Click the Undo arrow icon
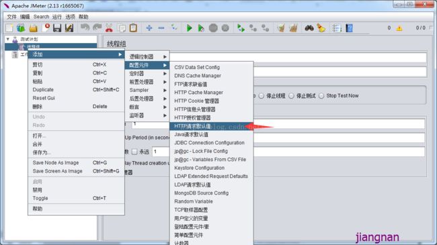The width and height of the screenshot is (437, 245). tap(85, 28)
